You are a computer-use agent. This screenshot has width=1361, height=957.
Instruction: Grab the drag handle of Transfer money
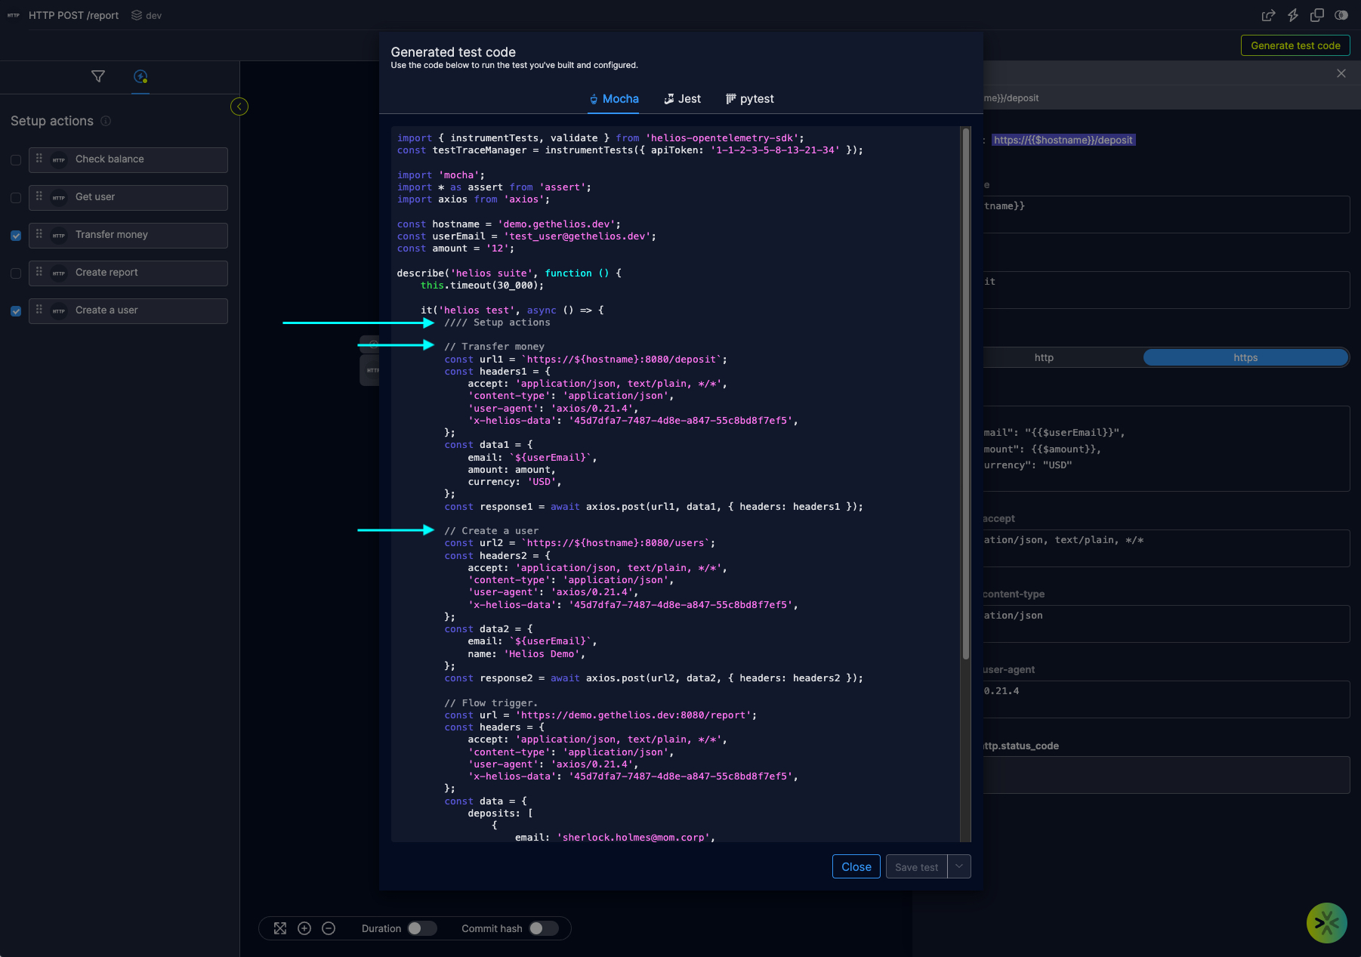pos(39,234)
